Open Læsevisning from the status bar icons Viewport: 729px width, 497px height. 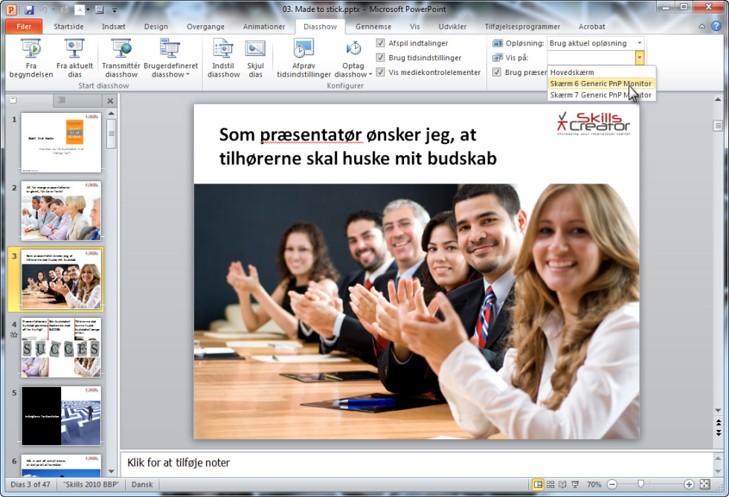point(563,484)
